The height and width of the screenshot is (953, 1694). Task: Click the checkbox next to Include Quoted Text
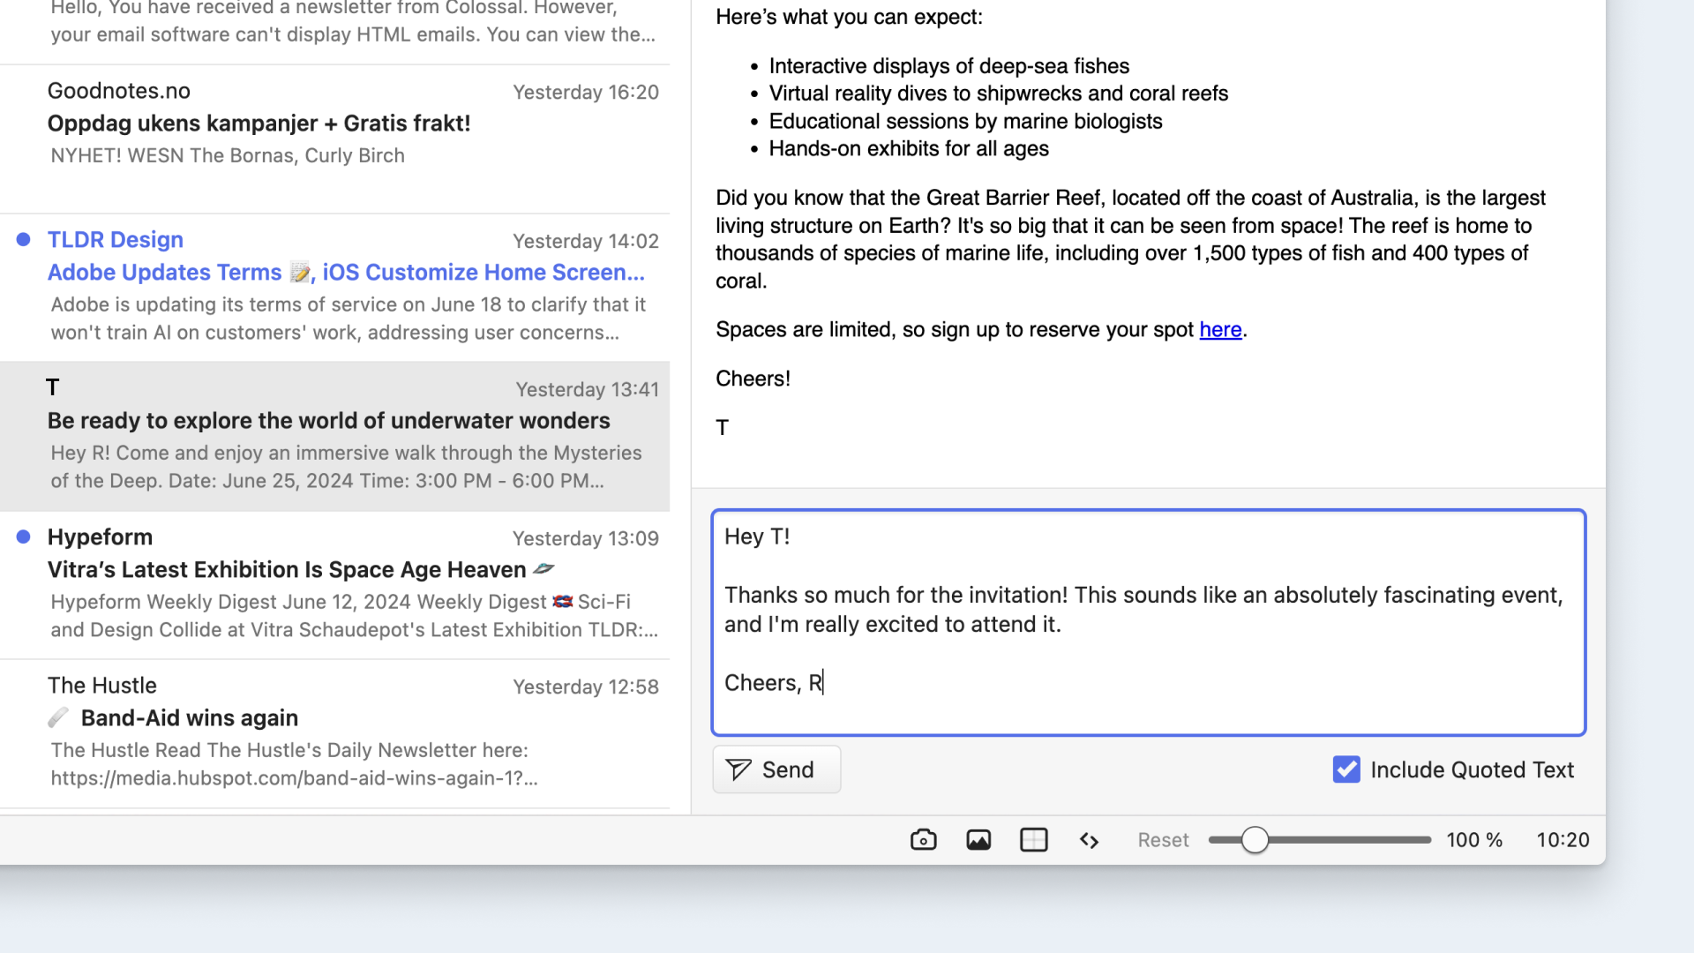point(1346,769)
